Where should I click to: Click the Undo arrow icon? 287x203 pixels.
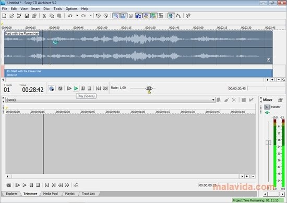point(70,16)
